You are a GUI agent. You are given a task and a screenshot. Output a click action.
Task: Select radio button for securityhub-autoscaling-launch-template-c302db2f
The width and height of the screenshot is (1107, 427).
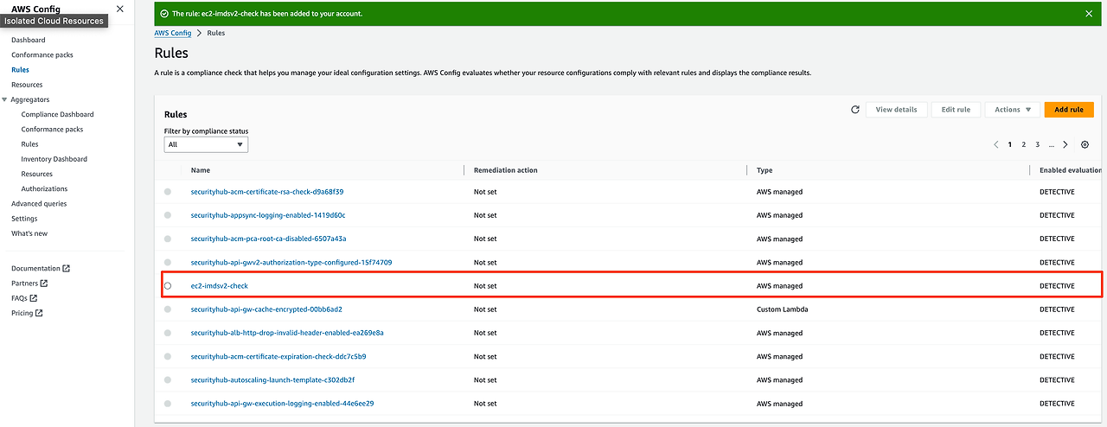pyautogui.click(x=168, y=380)
